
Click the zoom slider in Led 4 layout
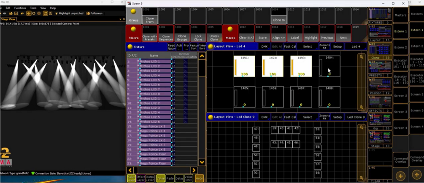(x=361, y=82)
